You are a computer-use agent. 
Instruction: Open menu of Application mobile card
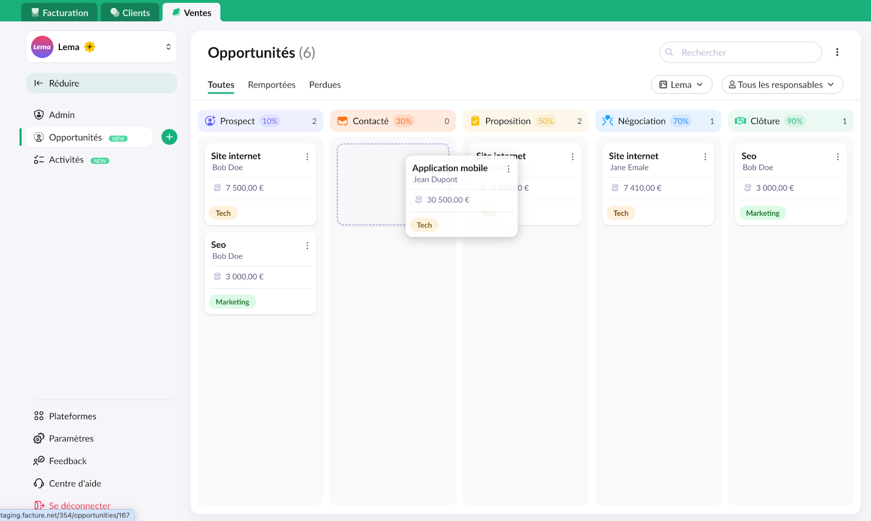508,169
